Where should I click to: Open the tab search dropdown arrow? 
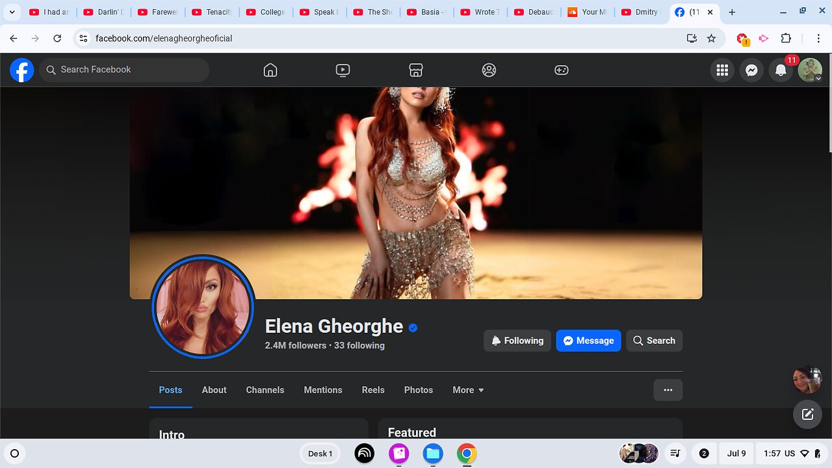(12, 12)
